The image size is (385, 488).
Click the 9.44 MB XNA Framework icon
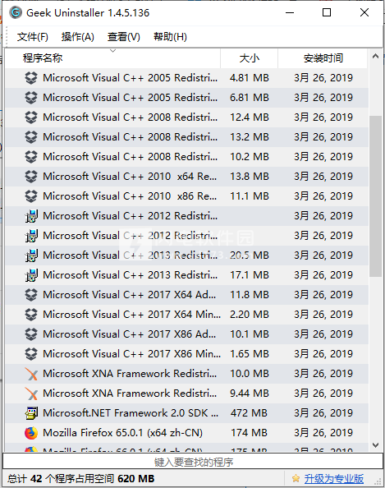(x=31, y=394)
